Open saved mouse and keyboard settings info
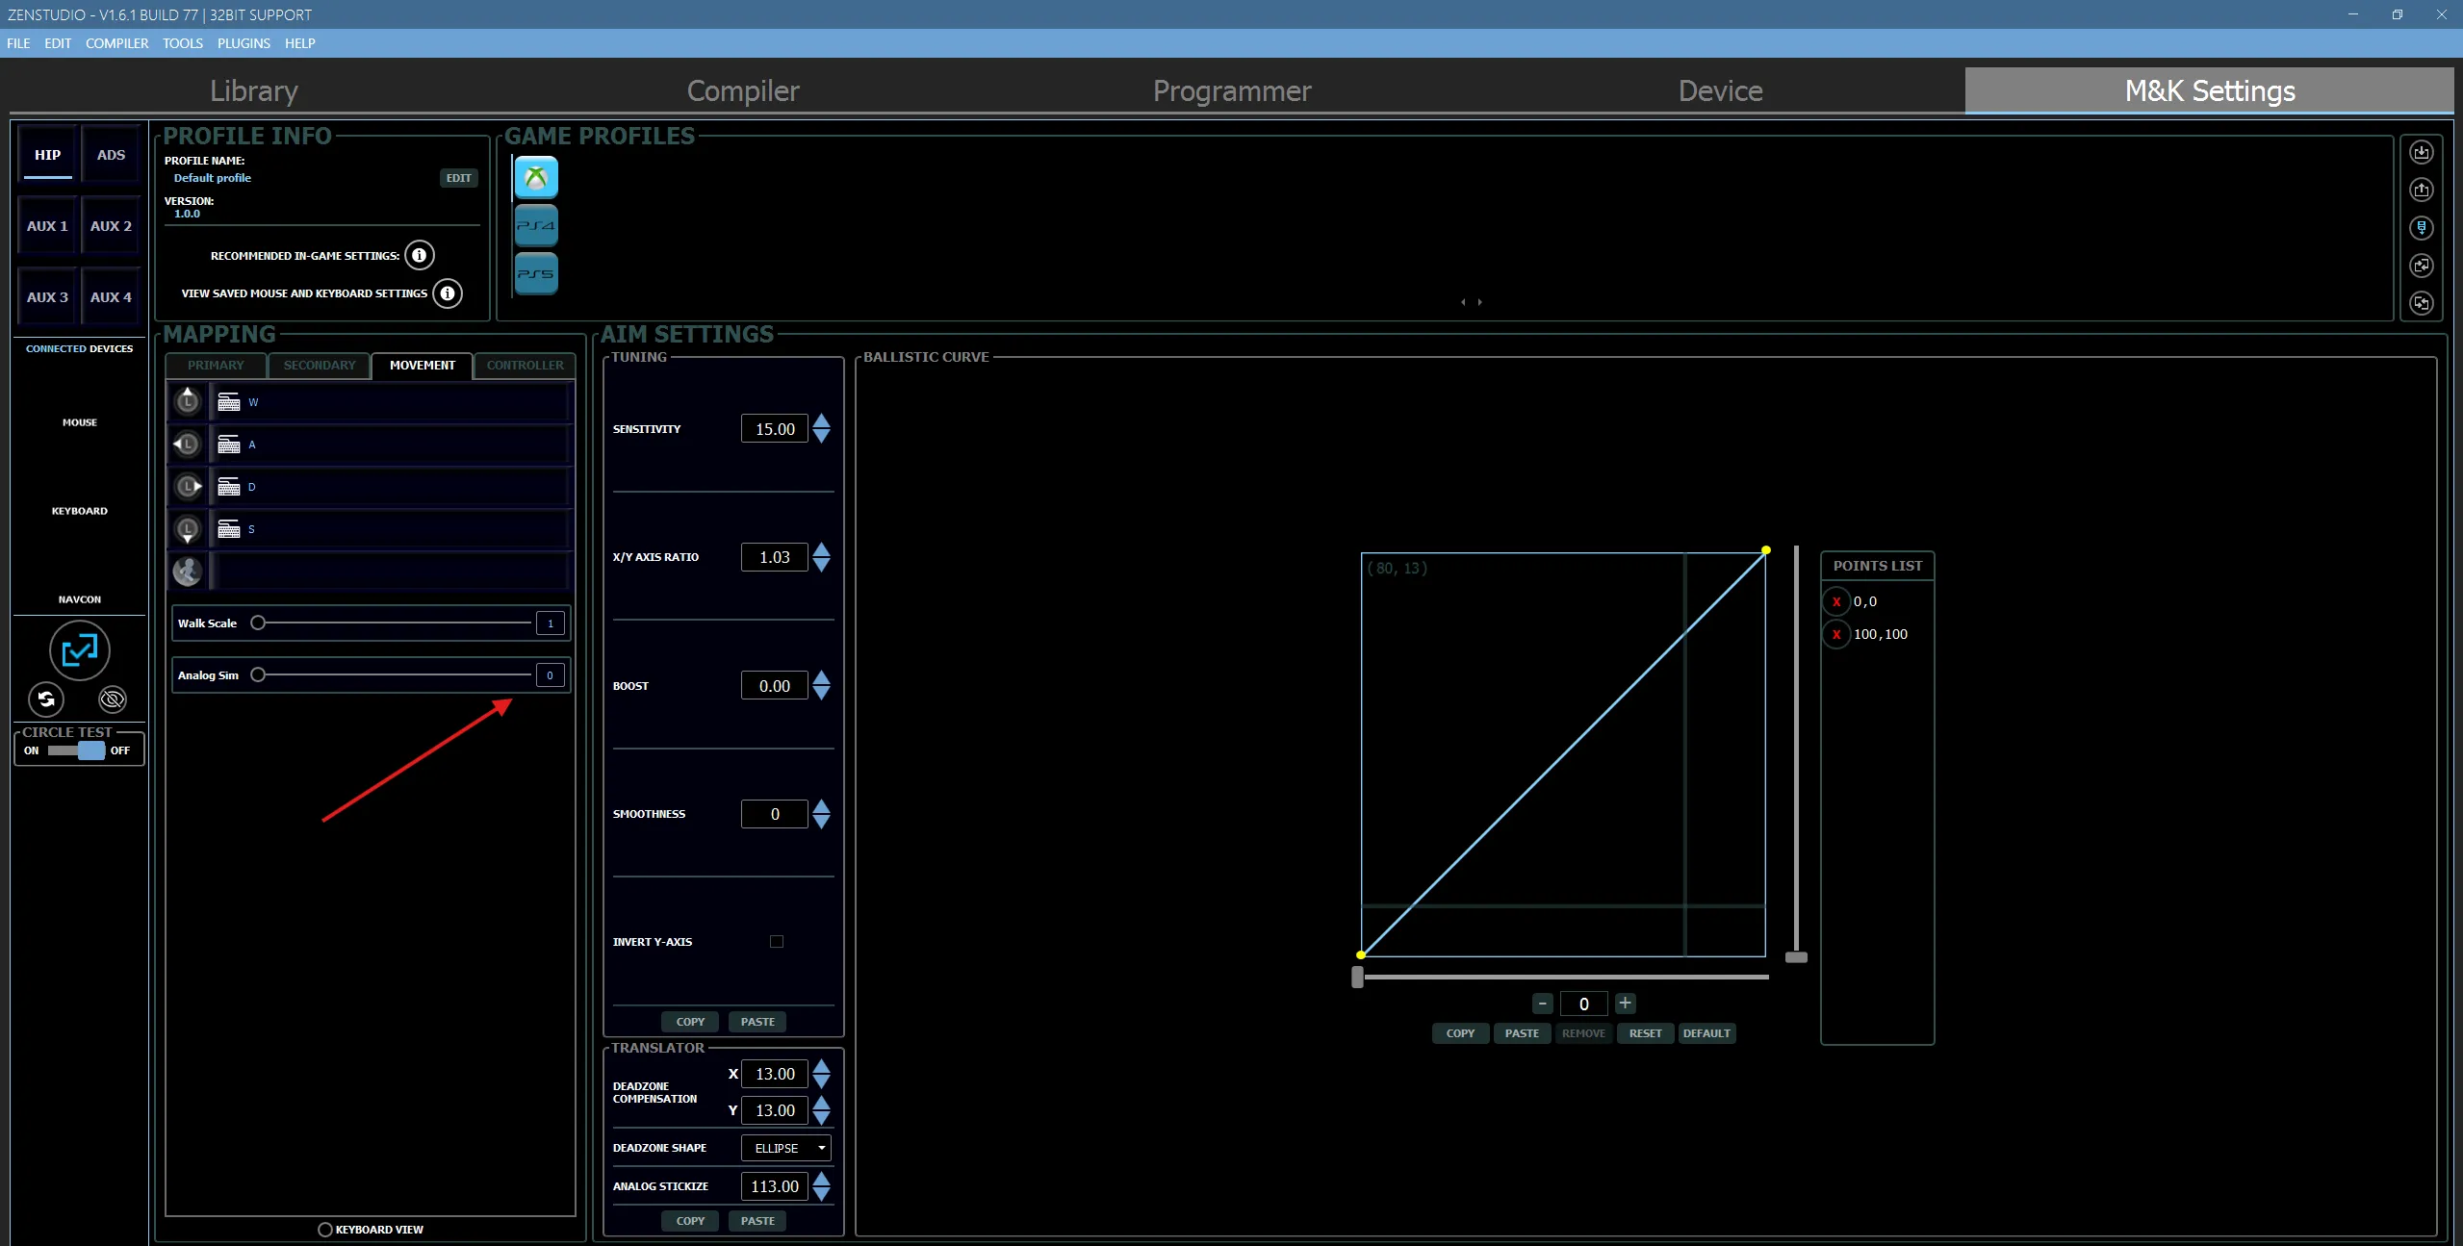The width and height of the screenshot is (2463, 1246). [x=448, y=292]
